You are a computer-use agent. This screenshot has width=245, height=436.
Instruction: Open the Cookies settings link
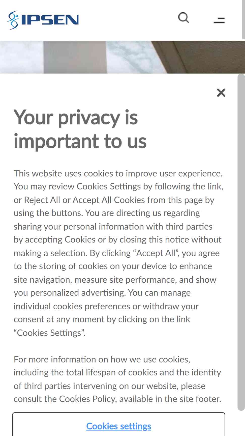coord(119,426)
